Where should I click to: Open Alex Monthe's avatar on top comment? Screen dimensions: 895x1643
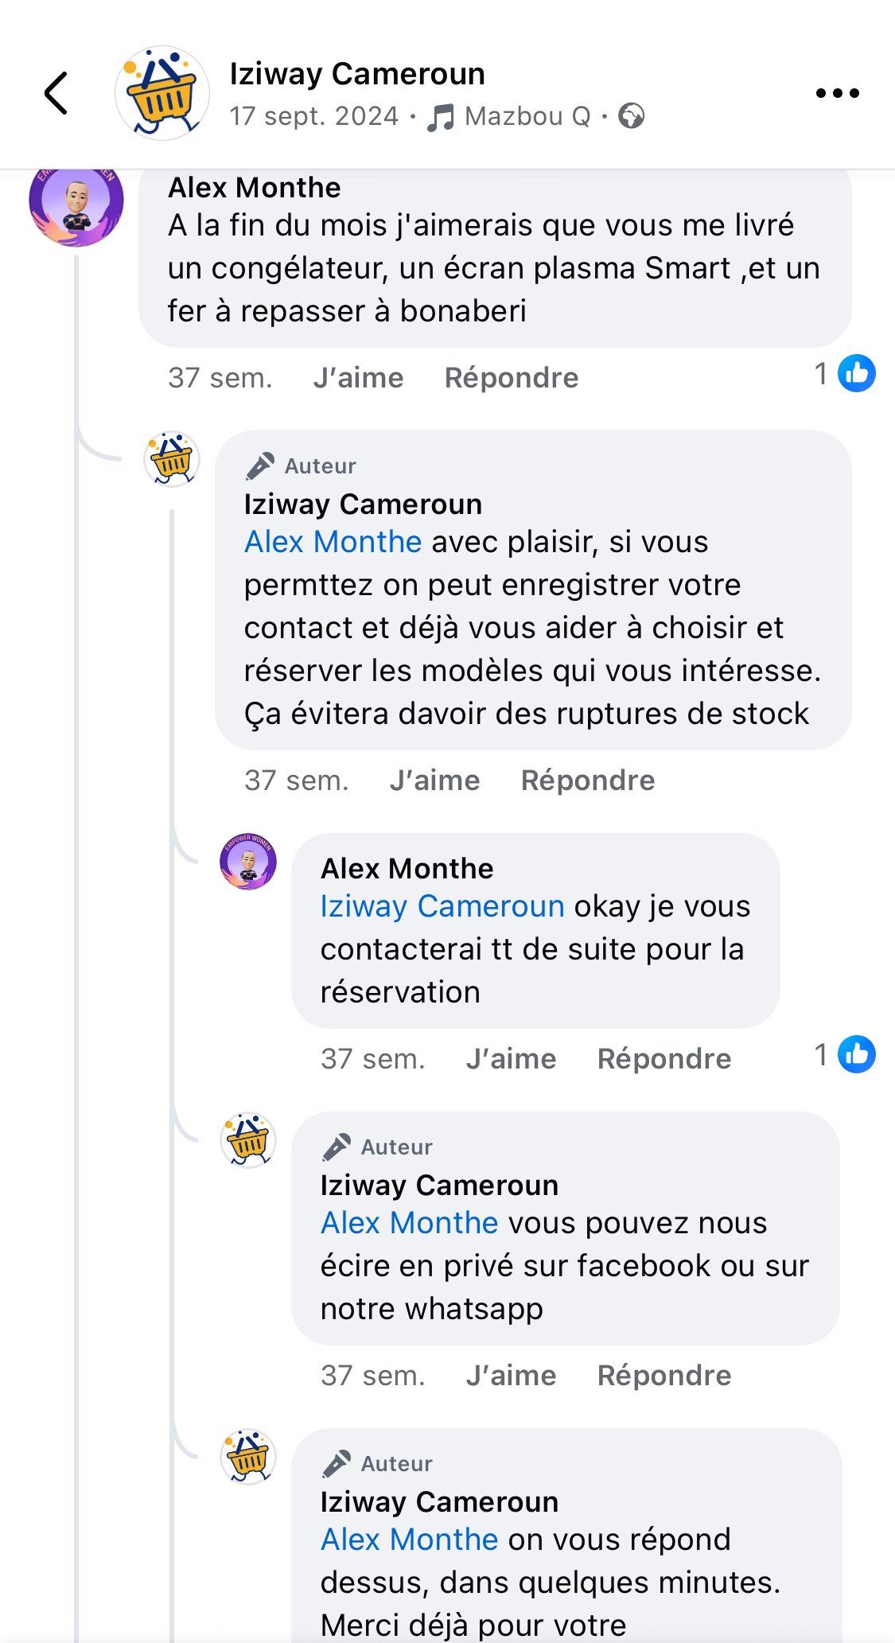tap(76, 202)
